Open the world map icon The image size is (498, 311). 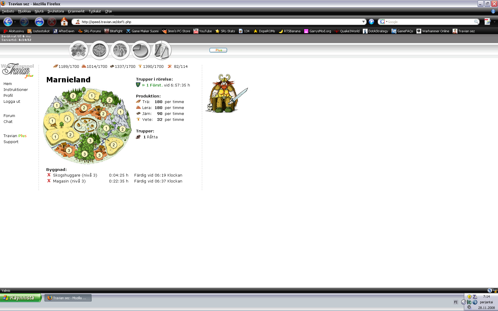[120, 50]
